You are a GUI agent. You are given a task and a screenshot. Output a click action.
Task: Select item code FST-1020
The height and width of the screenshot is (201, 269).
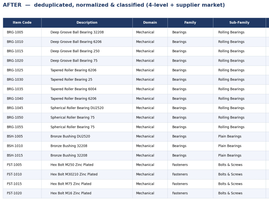14,193
